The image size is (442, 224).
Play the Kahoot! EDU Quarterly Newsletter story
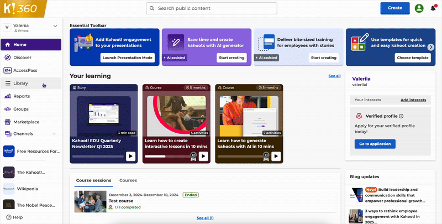pos(130,157)
